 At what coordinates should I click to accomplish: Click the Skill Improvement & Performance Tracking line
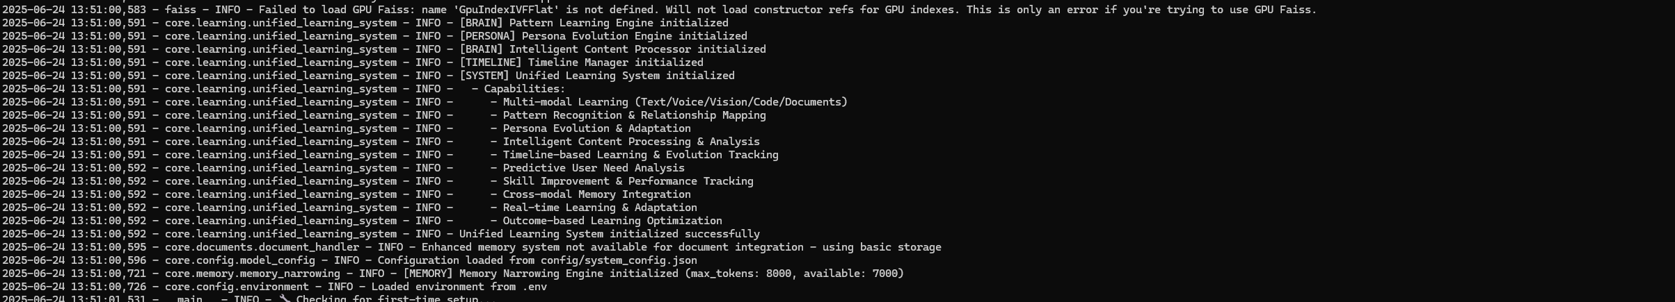(x=378, y=181)
